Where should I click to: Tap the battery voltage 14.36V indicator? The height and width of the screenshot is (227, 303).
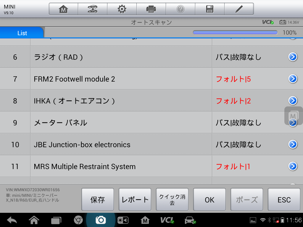[x=289, y=22]
